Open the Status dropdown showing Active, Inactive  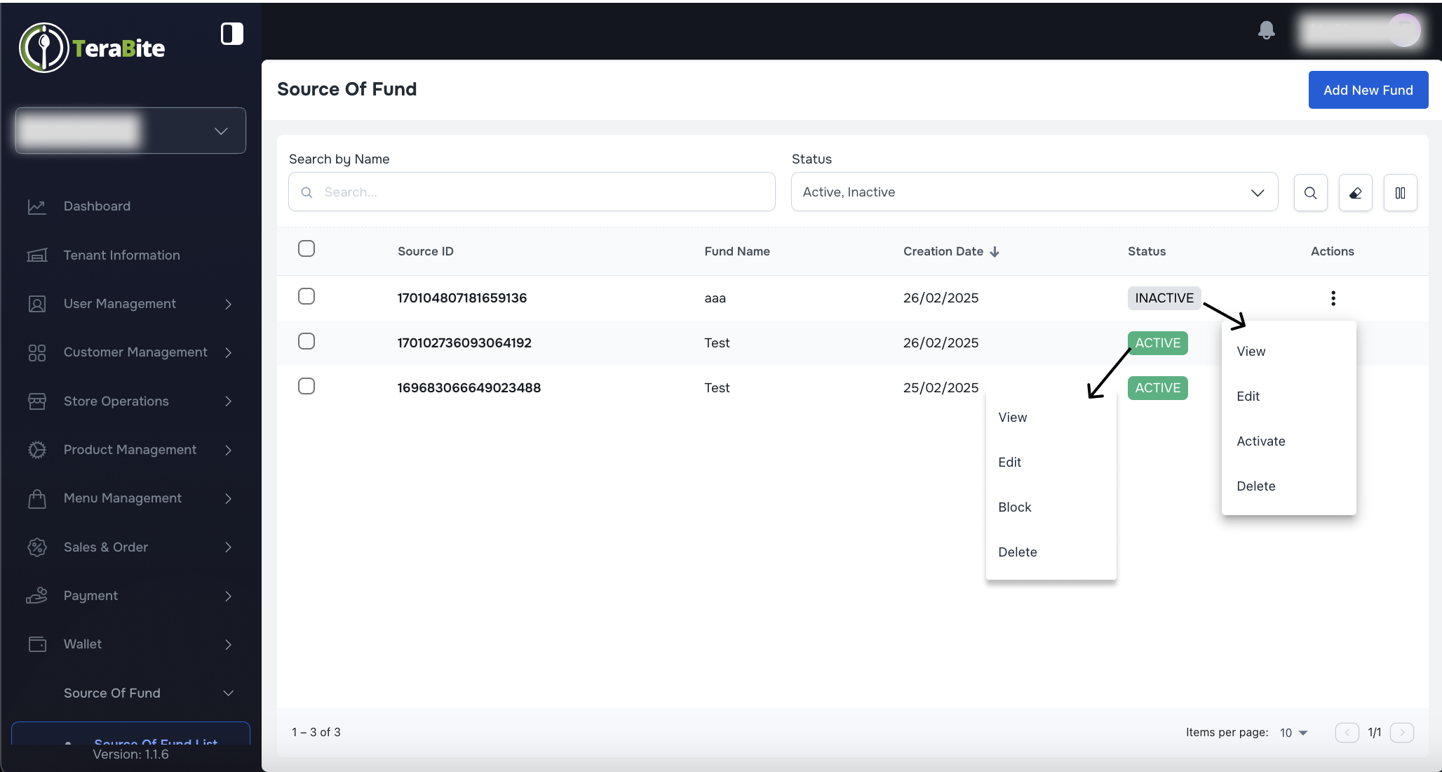tap(1034, 192)
